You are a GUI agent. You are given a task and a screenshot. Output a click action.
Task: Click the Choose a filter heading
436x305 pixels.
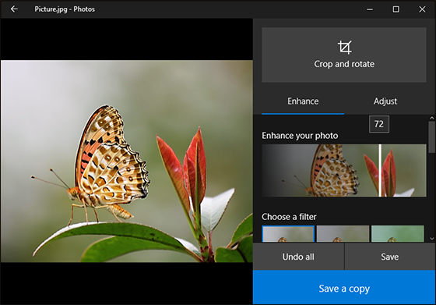(289, 217)
